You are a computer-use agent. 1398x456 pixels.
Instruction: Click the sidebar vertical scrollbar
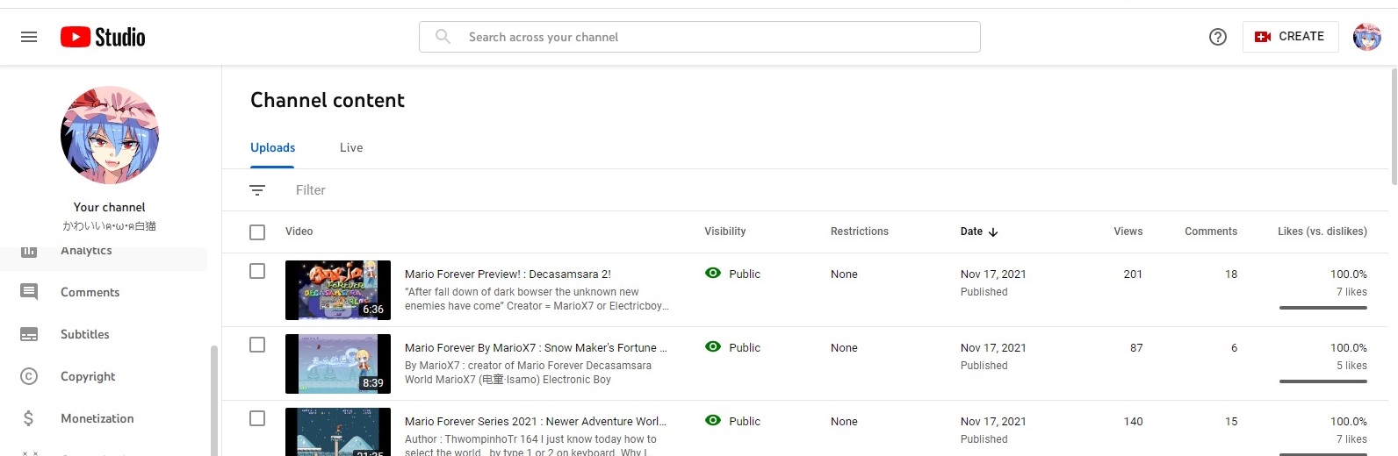point(213,400)
